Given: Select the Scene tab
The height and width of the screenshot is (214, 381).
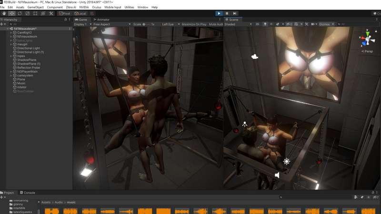Looking at the screenshot, I should (x=232, y=19).
